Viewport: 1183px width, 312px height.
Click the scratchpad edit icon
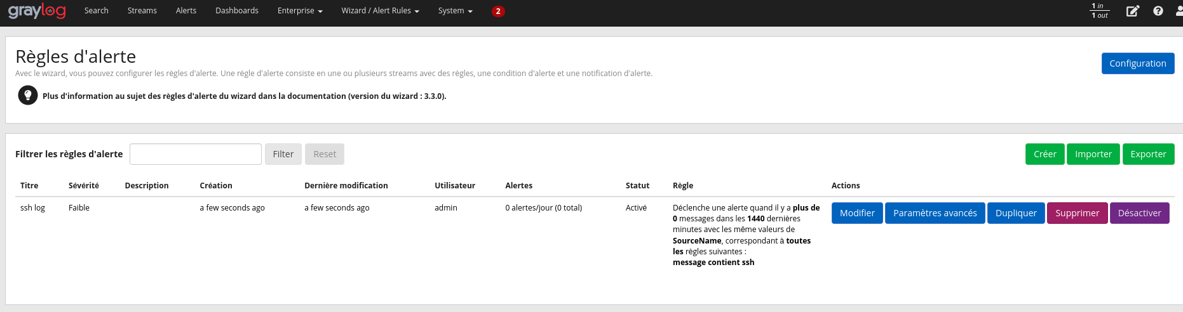1132,11
